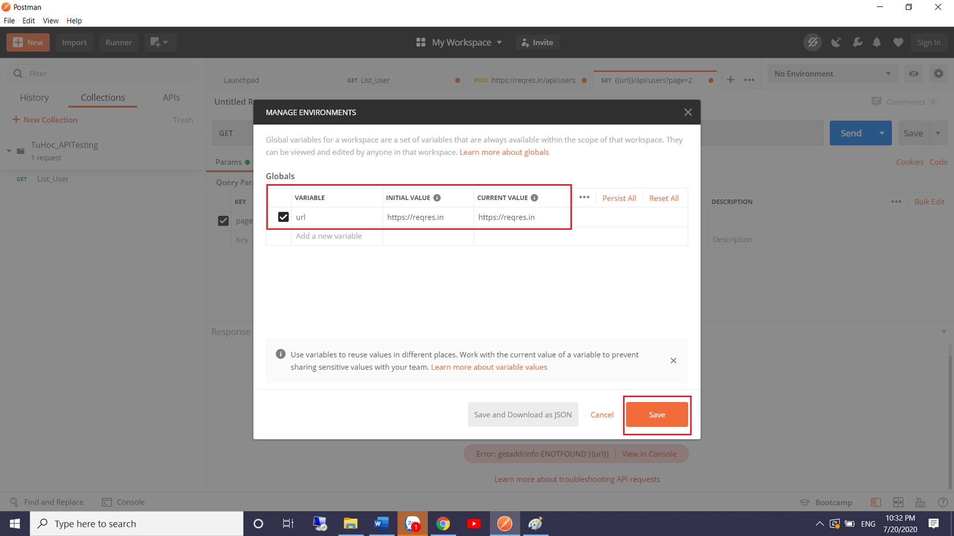The width and height of the screenshot is (954, 536).
Task: Expand the Send button dropdown arrow
Action: [882, 133]
